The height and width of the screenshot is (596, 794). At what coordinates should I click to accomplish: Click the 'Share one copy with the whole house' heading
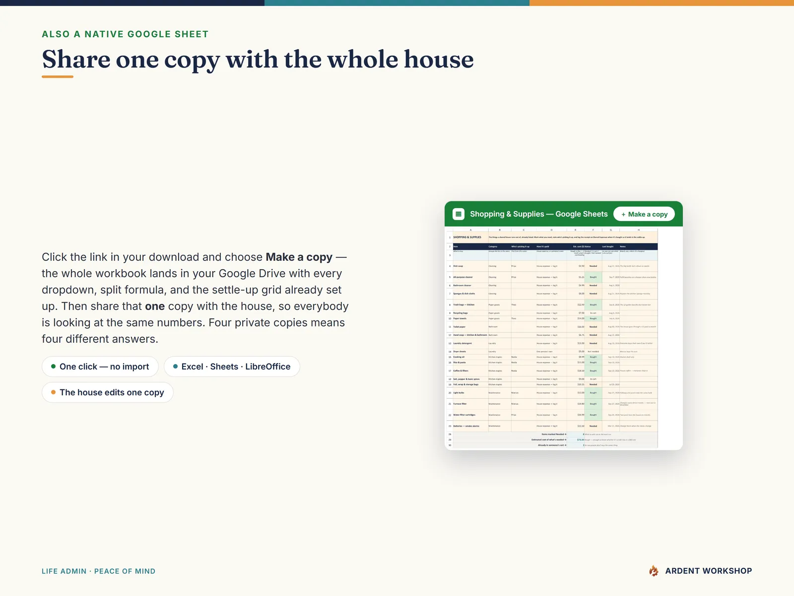pos(258,59)
